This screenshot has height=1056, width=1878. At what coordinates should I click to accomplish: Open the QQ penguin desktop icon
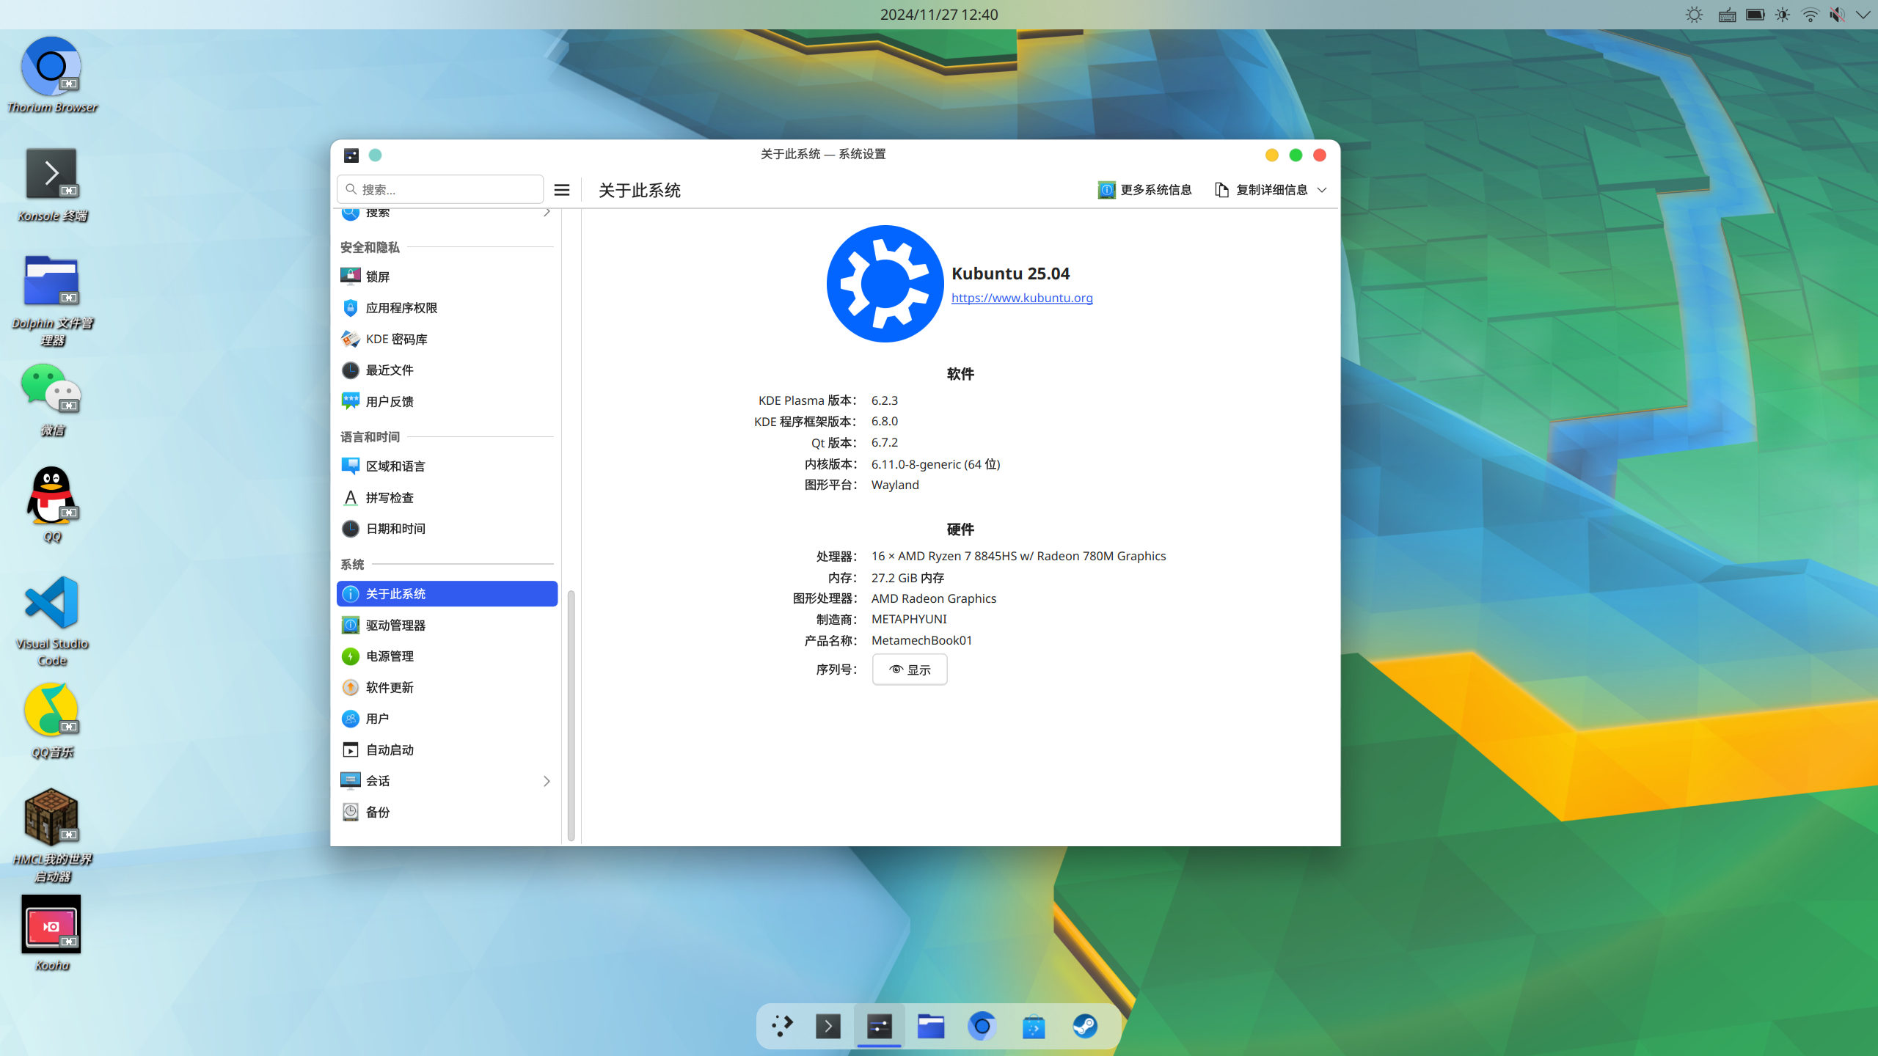click(51, 495)
